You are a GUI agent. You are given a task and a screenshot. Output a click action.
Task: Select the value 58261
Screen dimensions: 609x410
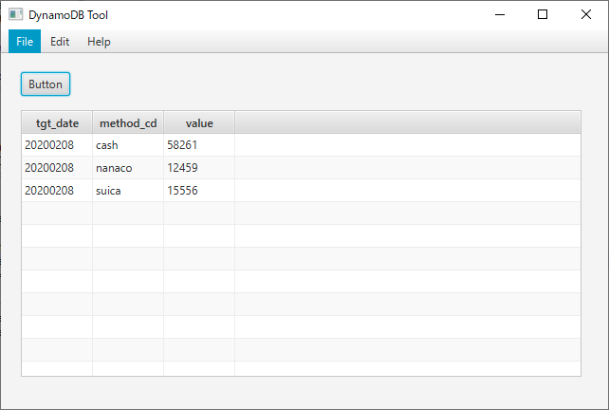coord(199,145)
